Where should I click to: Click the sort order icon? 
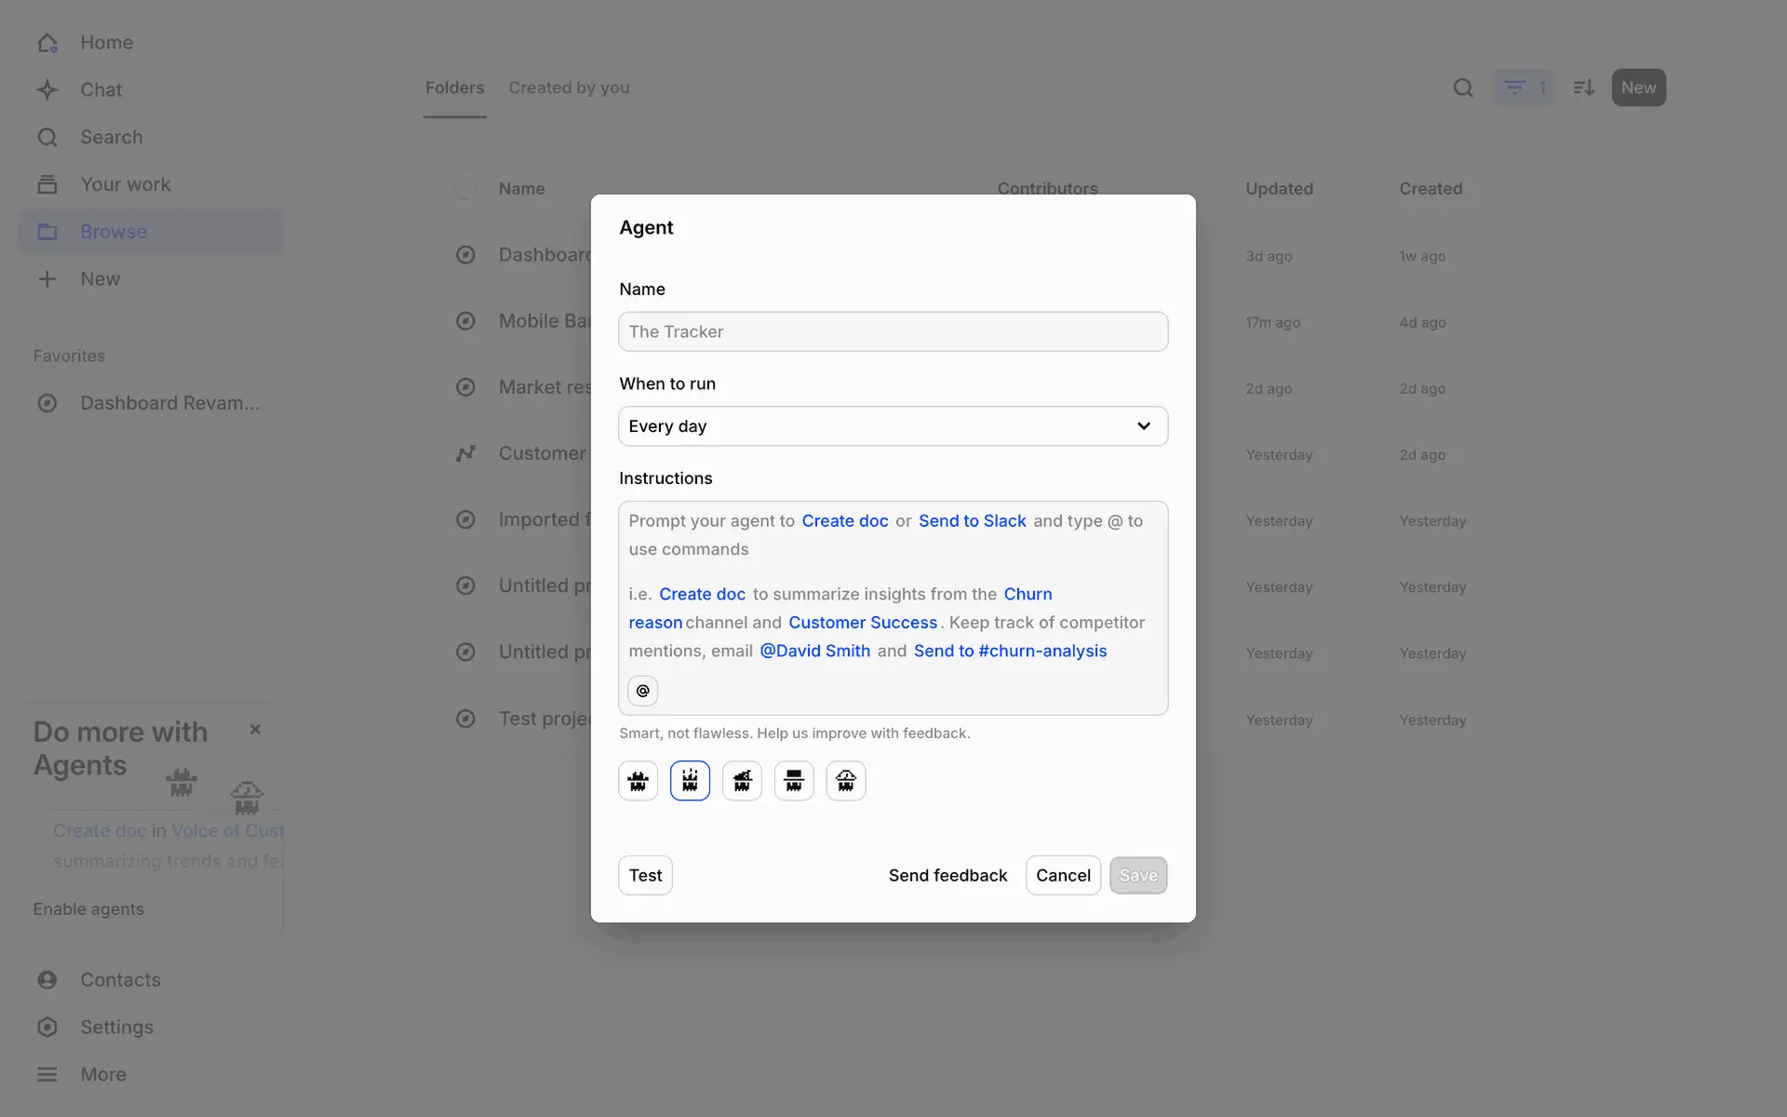click(x=1583, y=87)
